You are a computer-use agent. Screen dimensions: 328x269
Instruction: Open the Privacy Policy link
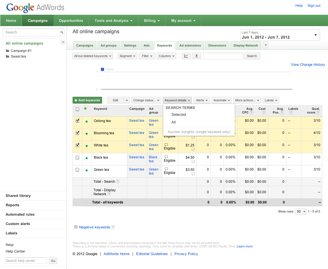point(186,254)
